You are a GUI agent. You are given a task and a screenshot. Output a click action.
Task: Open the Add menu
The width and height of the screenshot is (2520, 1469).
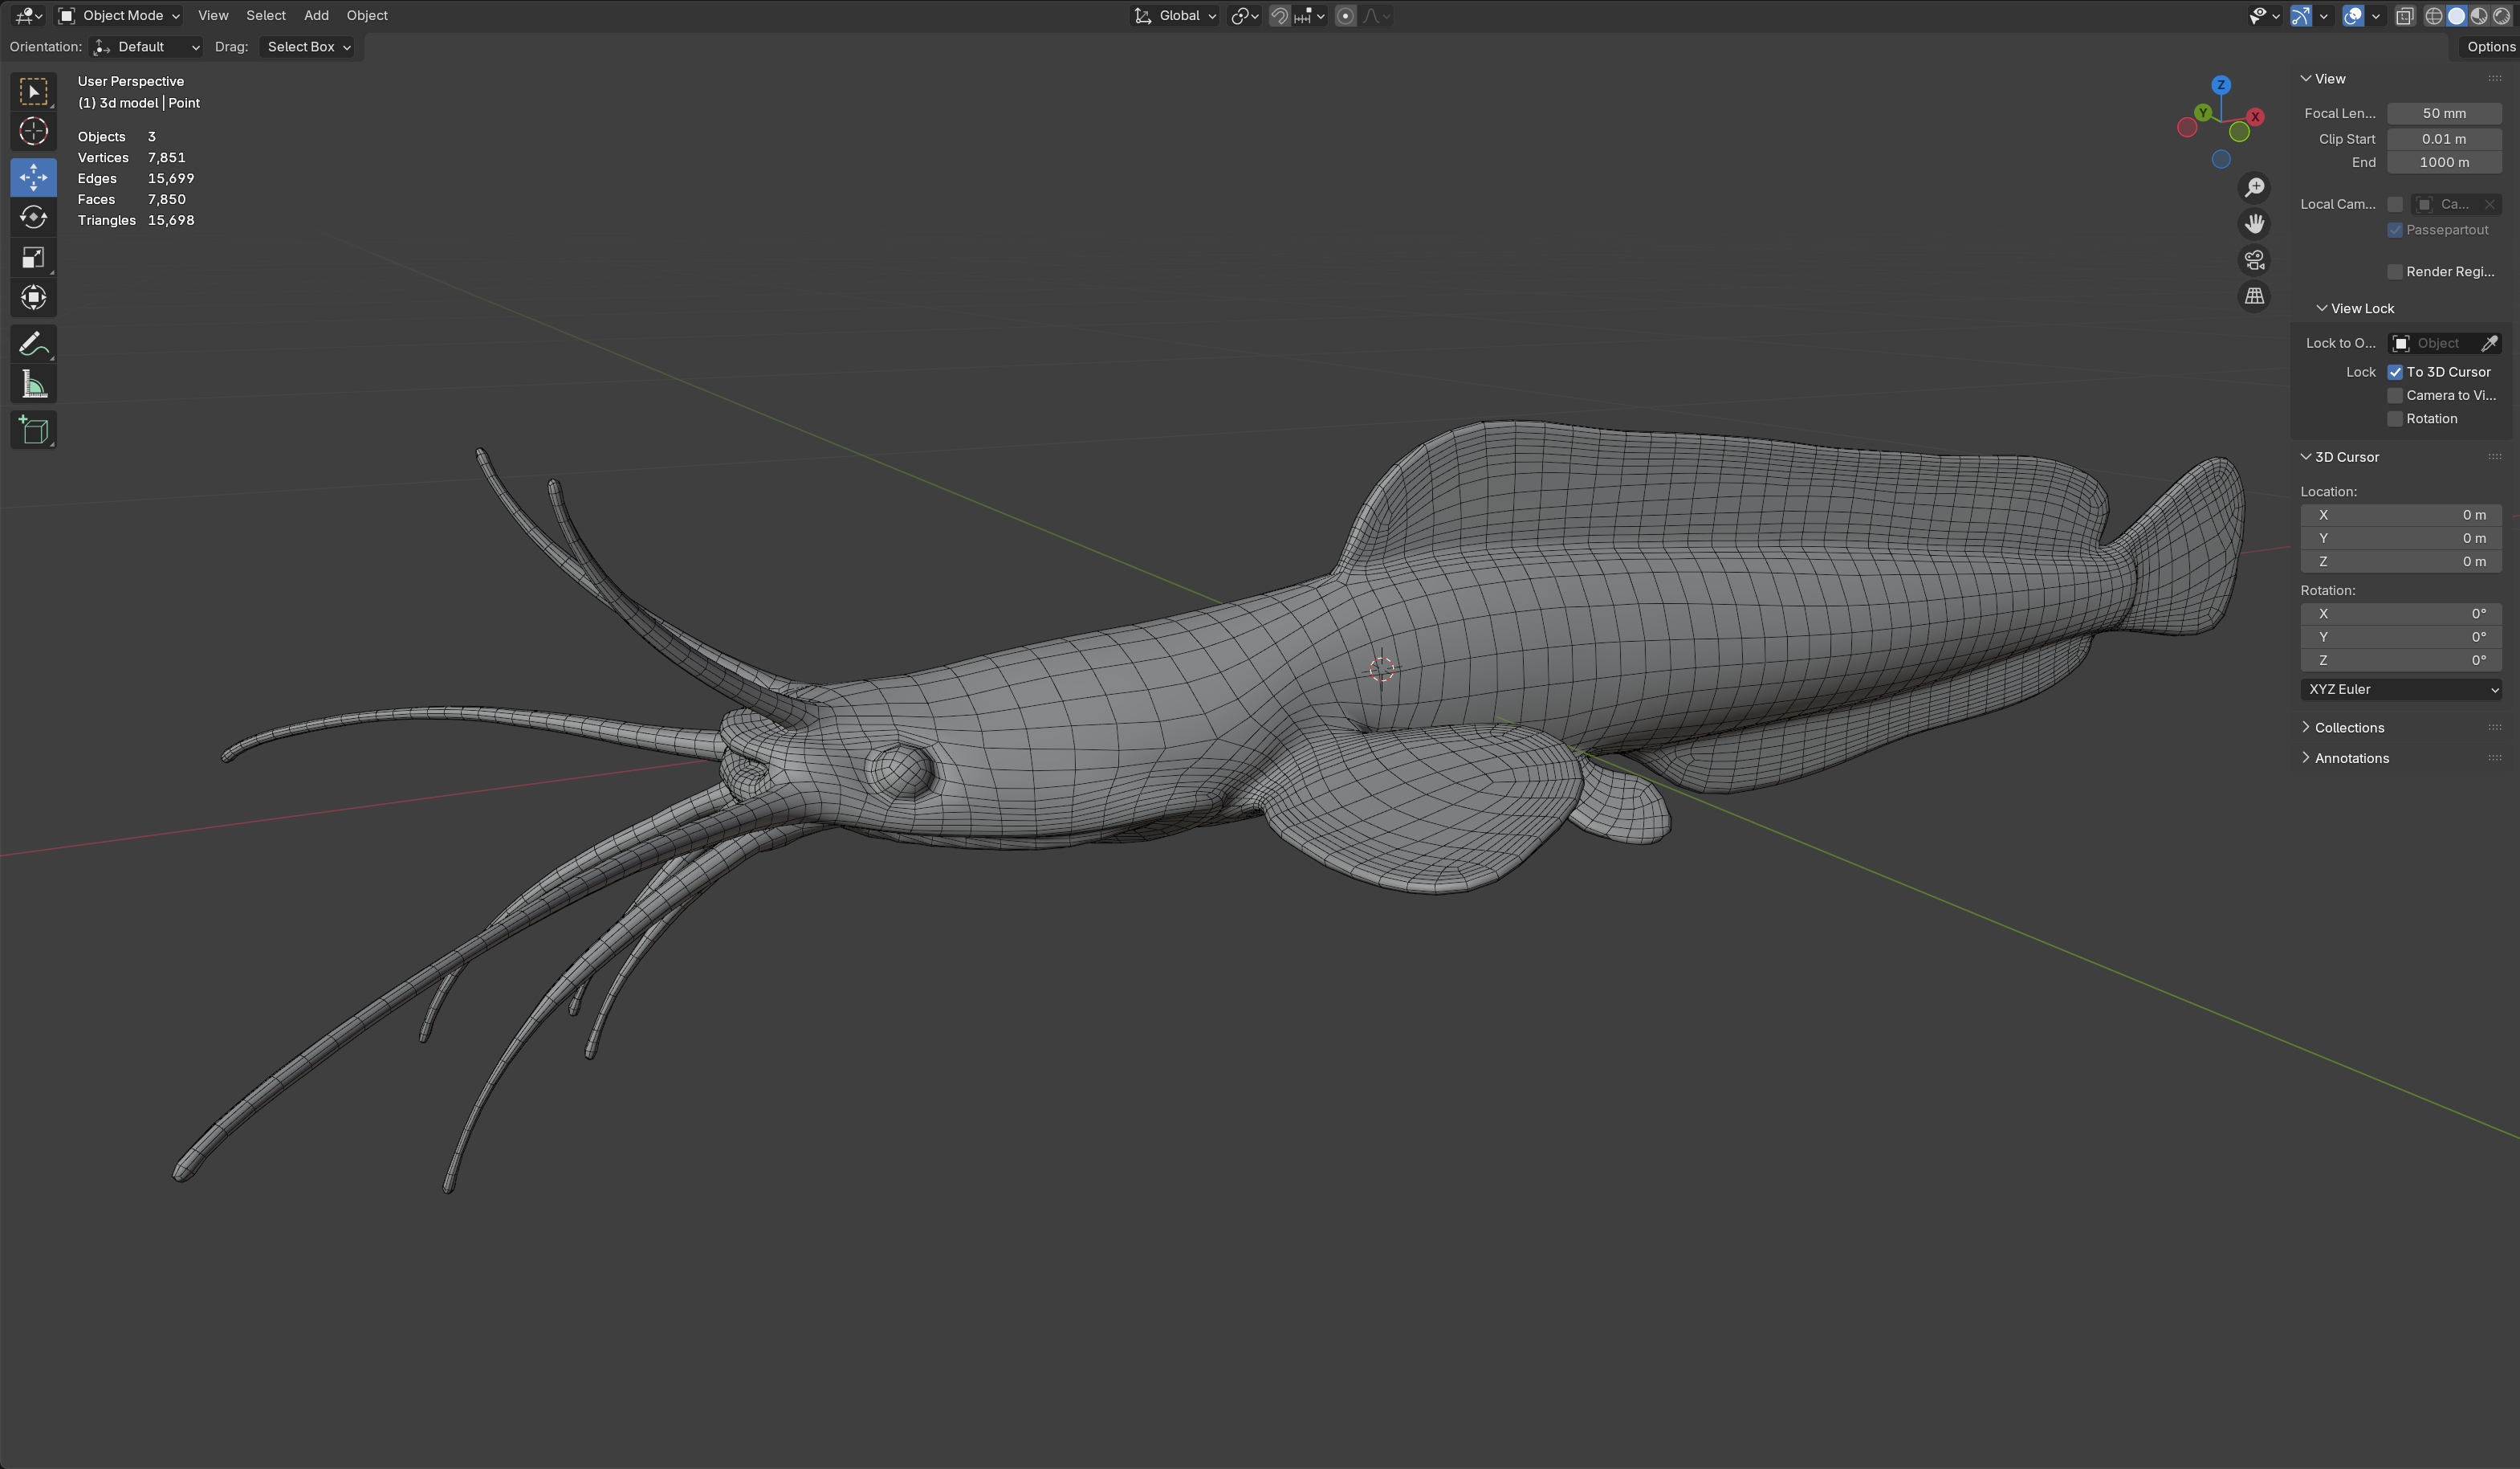click(316, 16)
